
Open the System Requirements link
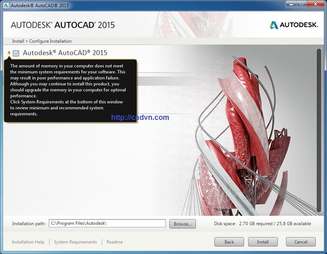tap(75, 242)
